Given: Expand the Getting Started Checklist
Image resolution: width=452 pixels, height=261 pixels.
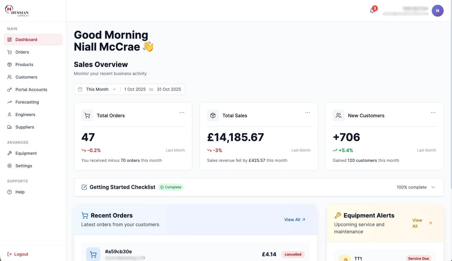Looking at the screenshot, I should point(433,187).
